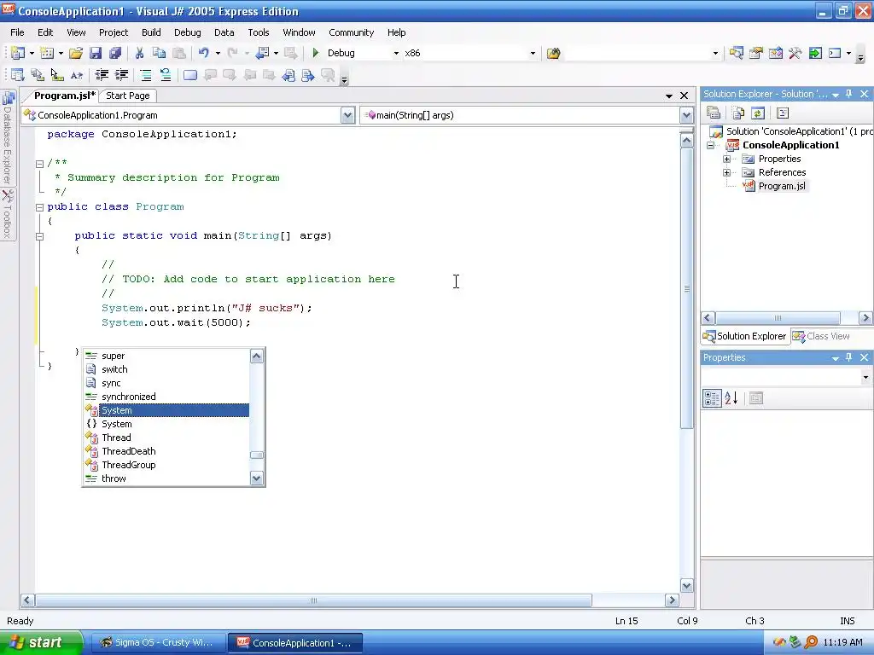This screenshot has height=655, width=874.
Task: Open the File menu
Action: tap(17, 32)
